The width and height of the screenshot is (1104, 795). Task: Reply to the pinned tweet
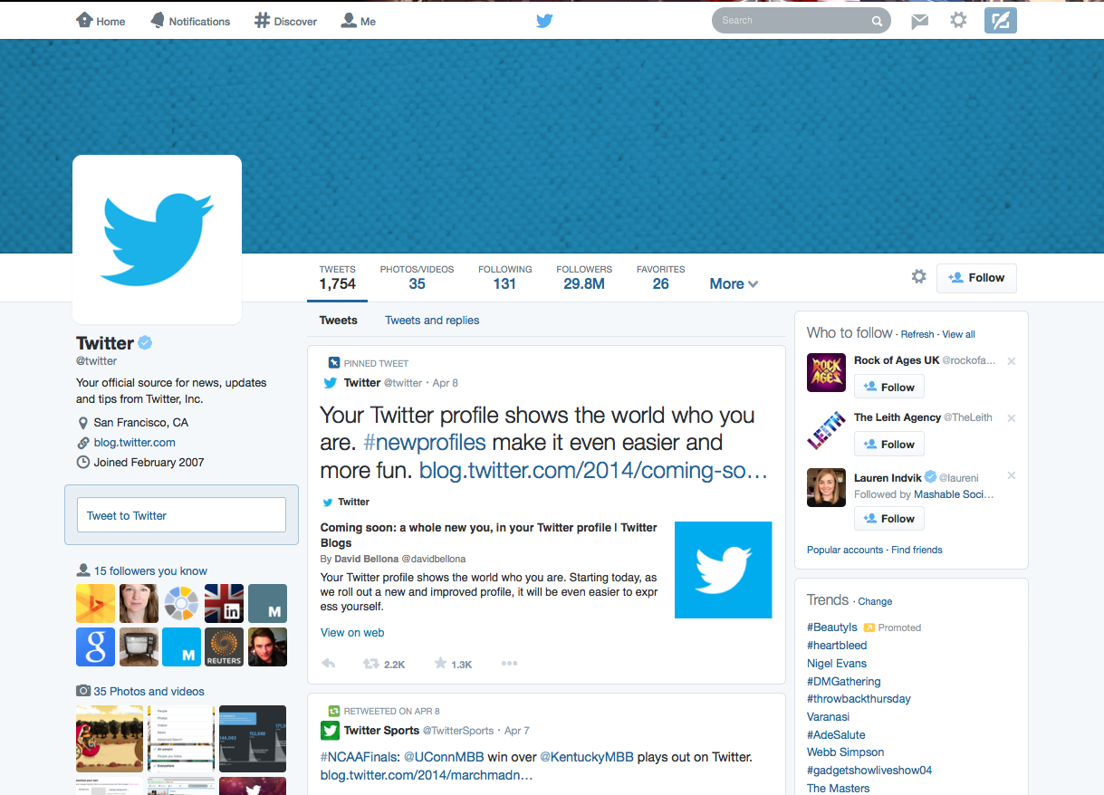[x=329, y=664]
